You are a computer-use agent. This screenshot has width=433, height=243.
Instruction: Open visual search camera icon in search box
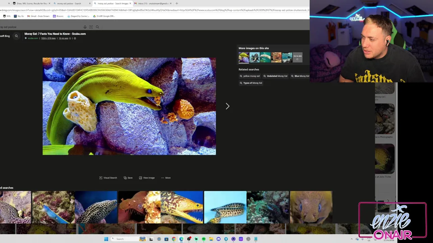(x=91, y=27)
